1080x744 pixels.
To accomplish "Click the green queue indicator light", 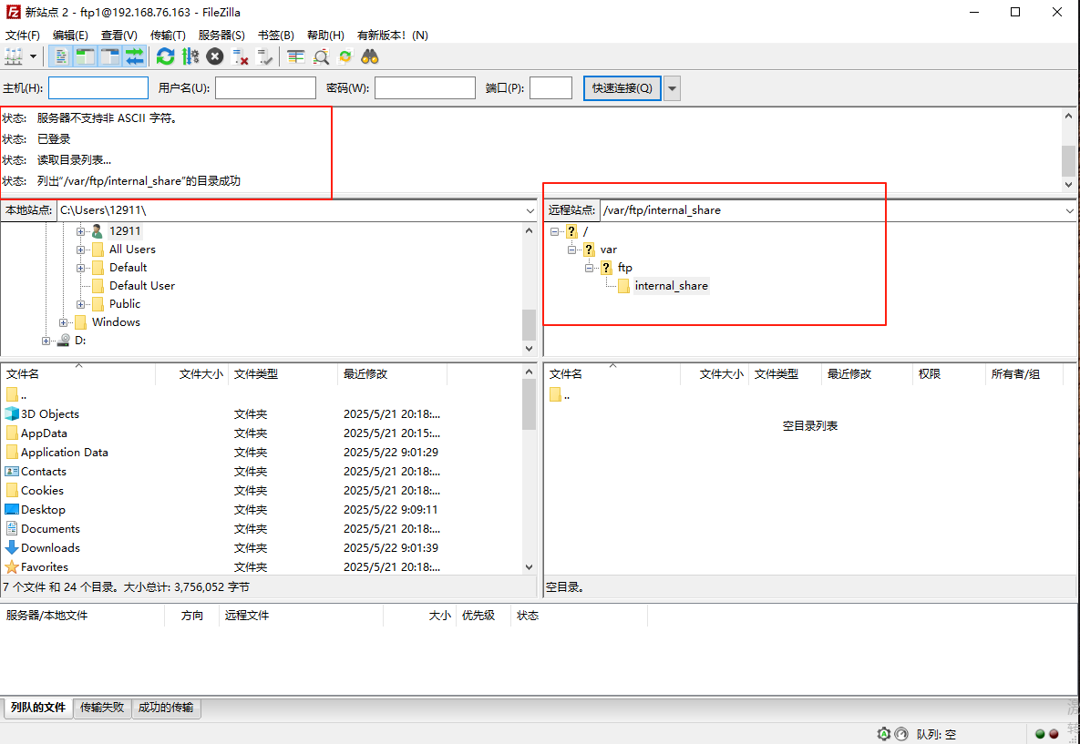I will coord(1040,733).
